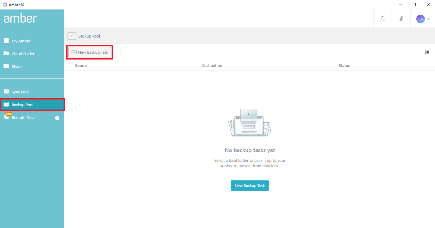
Task: Open Remote Drive from the sidebar
Action: click(24, 118)
